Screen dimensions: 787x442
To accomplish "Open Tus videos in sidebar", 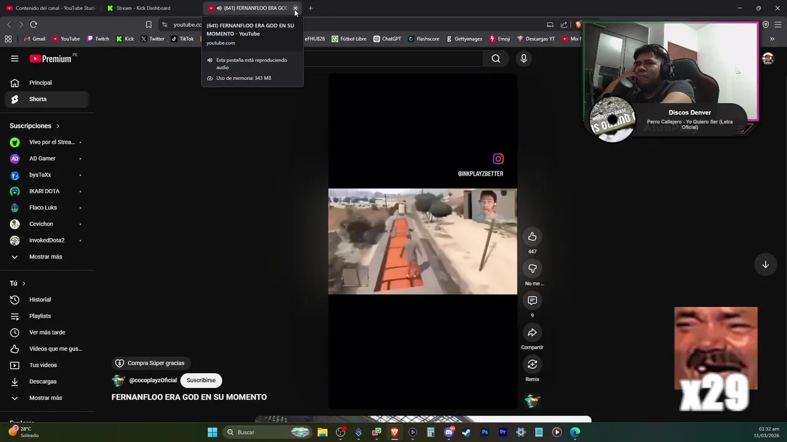I will (47, 365).
